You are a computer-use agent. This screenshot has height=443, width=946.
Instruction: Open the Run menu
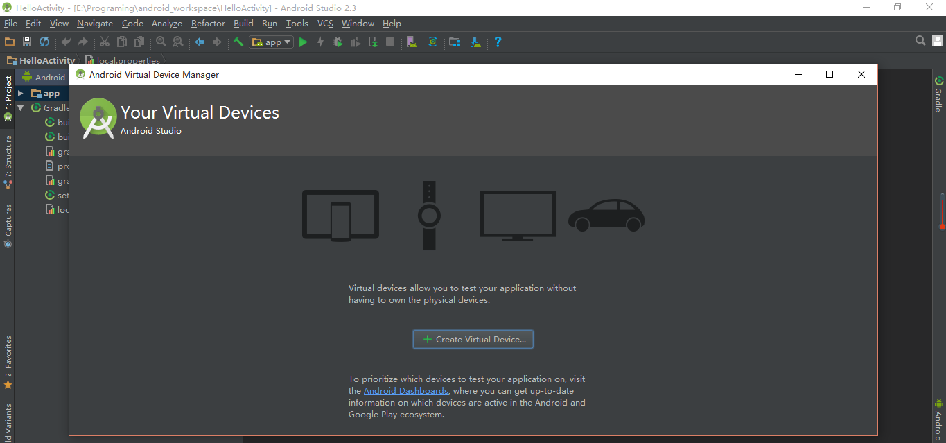coord(270,23)
